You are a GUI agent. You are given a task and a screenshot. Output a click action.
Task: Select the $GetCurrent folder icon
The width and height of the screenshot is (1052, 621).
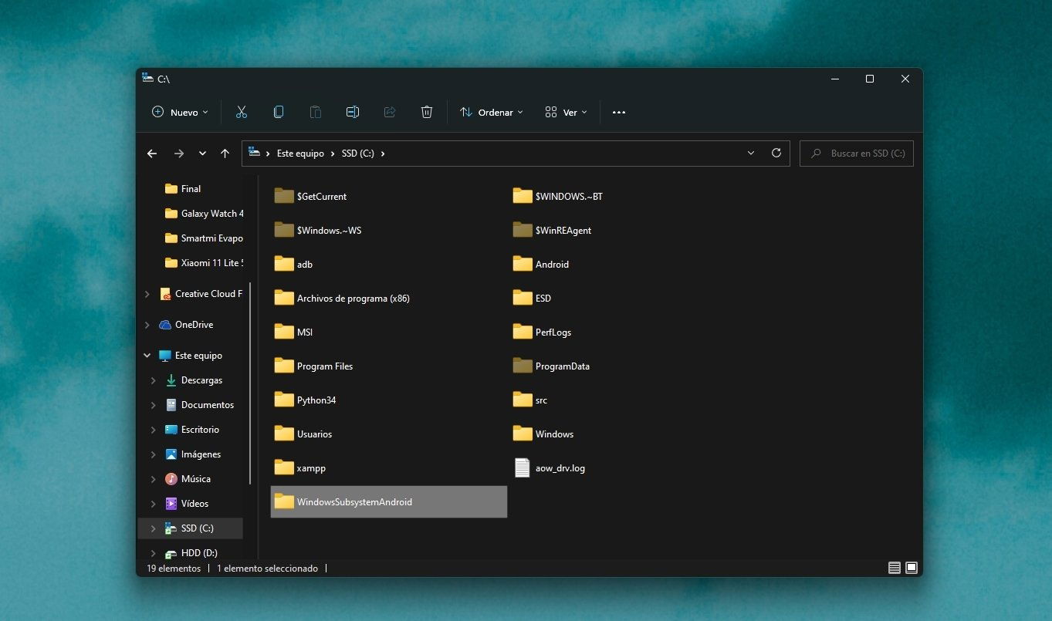(284, 196)
